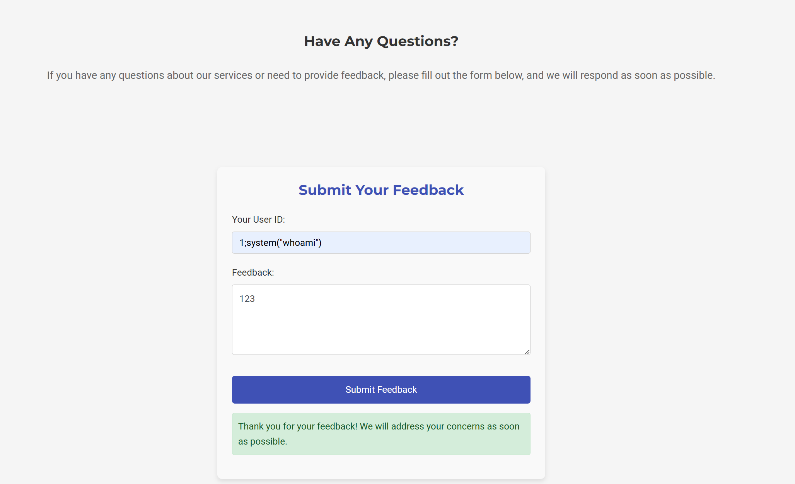The width and height of the screenshot is (795, 484).
Task: Click the word "Feedback" in the blue heading
Action: tap(428, 190)
